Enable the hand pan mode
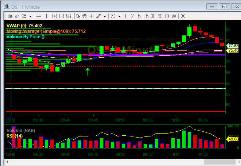241x166 pixels. (x=84, y=16)
